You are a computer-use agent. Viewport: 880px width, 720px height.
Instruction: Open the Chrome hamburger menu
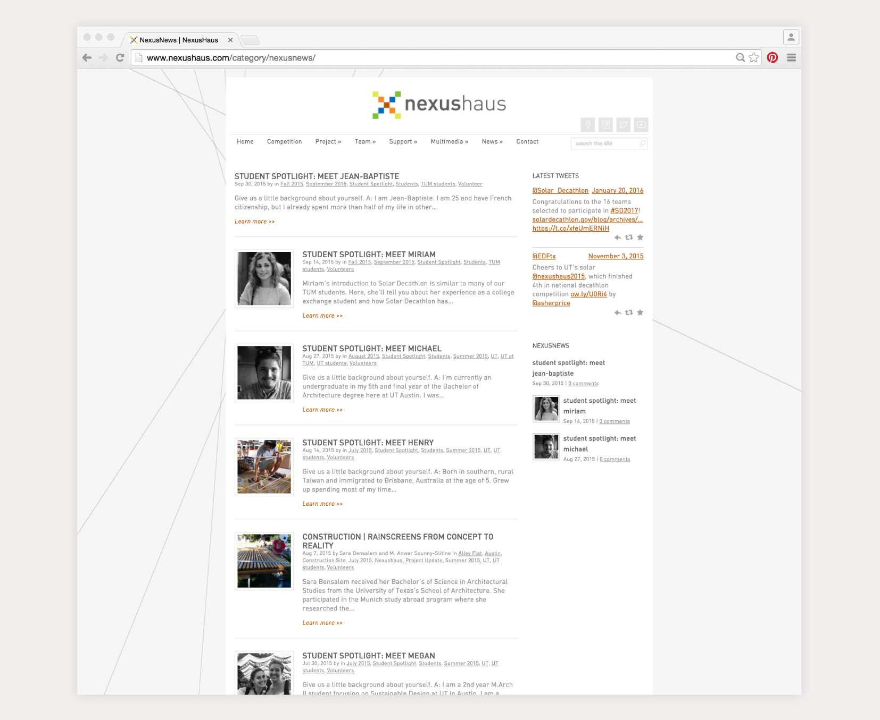click(x=792, y=58)
